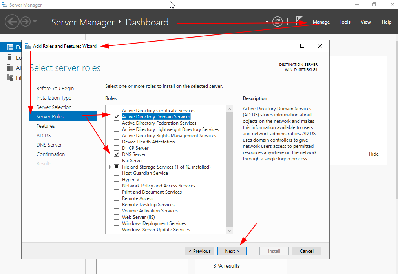Minimize the Add Roles and Features Wizard
Image resolution: width=398 pixels, height=274 pixels.
tap(285, 46)
